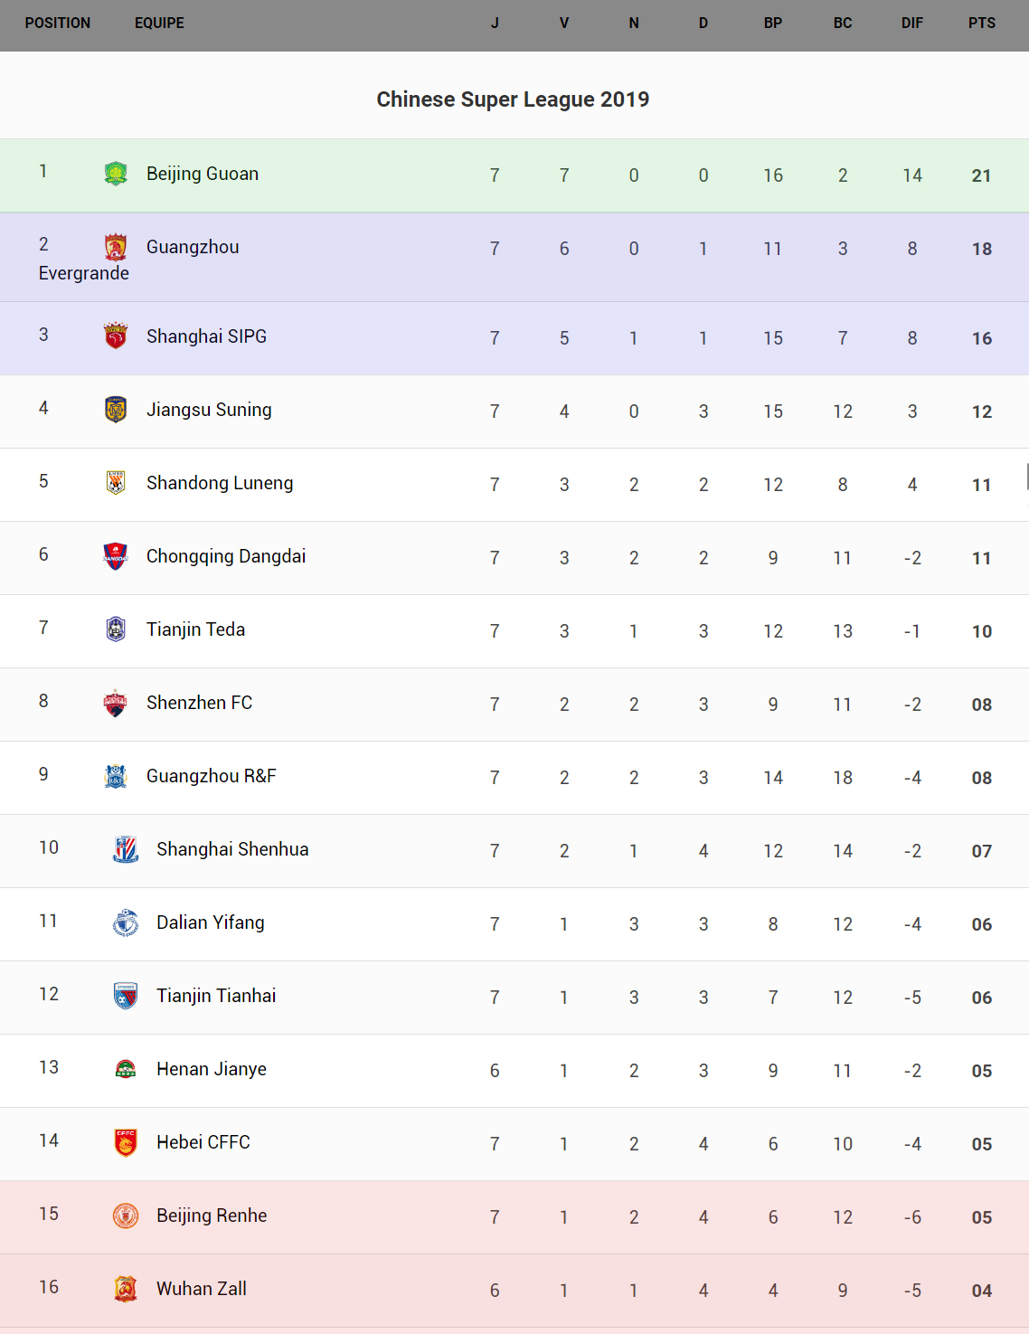Screen dimensions: 1029x1334
Task: Select the Chongqing Dangdai club badge
Action: [116, 556]
